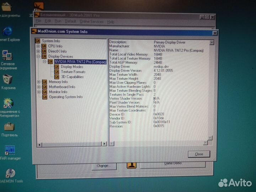Image resolution: width=256 pixels, height=192 pixels.
Task: Click the NVIDIA RIVA TNT2 Pro node icon
Action: tap(50, 62)
